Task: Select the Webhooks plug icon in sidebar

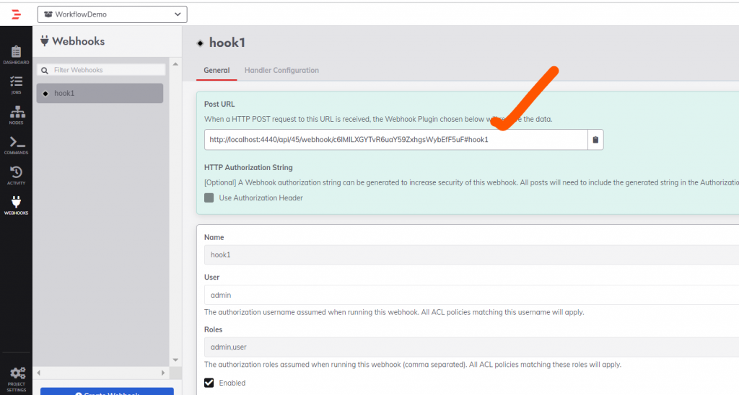Action: pyautogui.click(x=16, y=205)
